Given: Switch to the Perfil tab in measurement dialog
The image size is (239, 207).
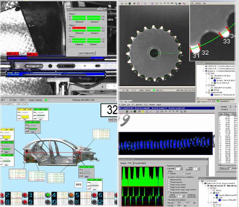Looking at the screenshot, I should point(130,163).
